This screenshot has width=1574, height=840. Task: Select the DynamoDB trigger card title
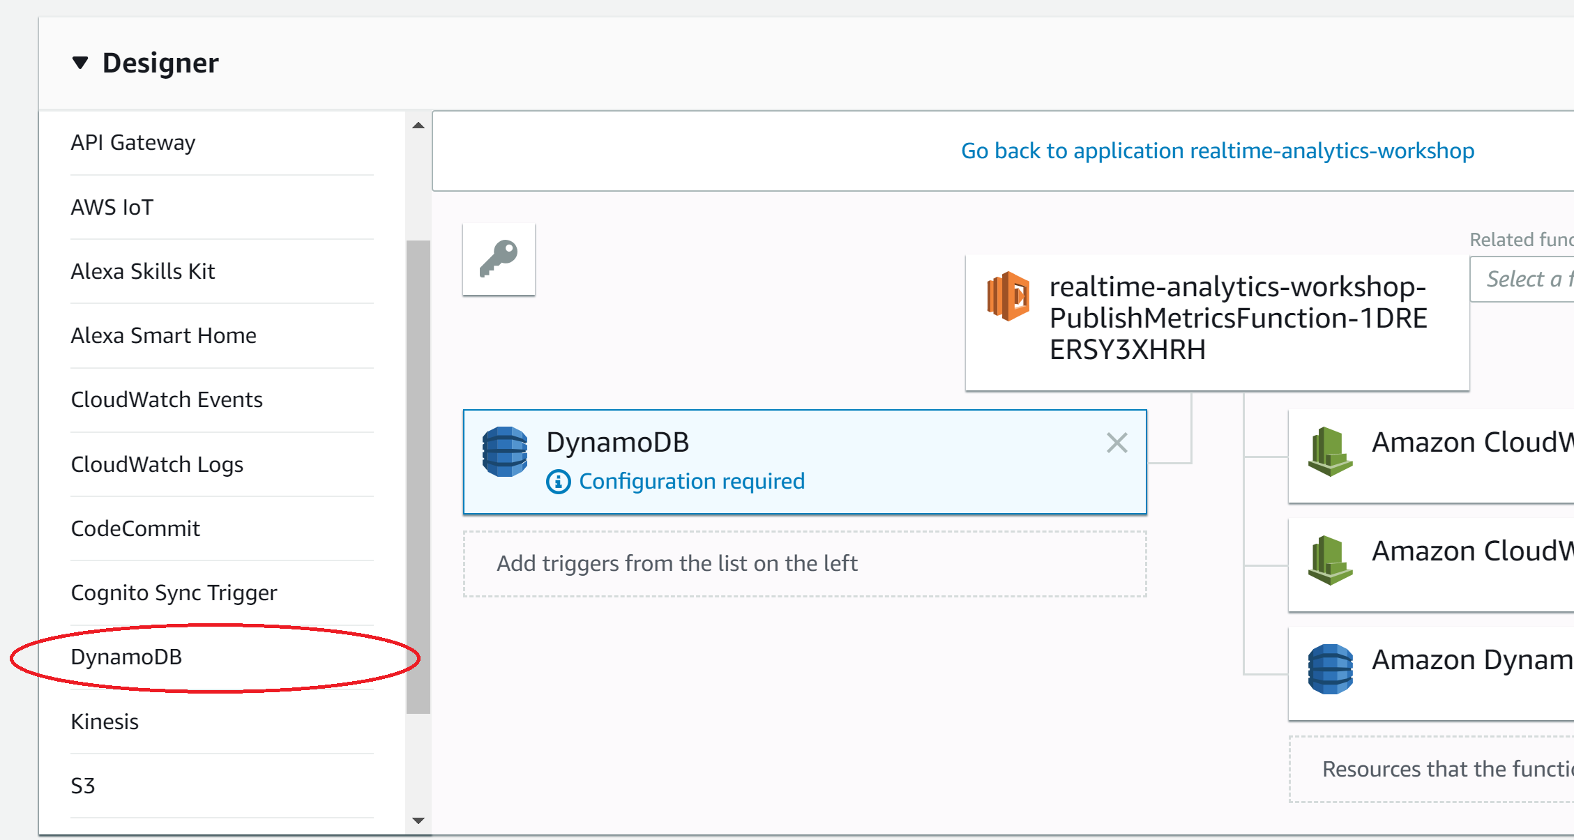pyautogui.click(x=617, y=443)
